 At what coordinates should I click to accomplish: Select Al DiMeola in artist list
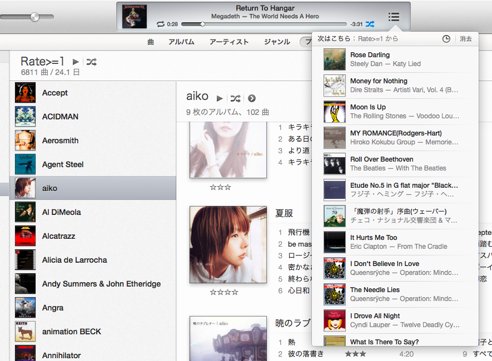pos(93,212)
